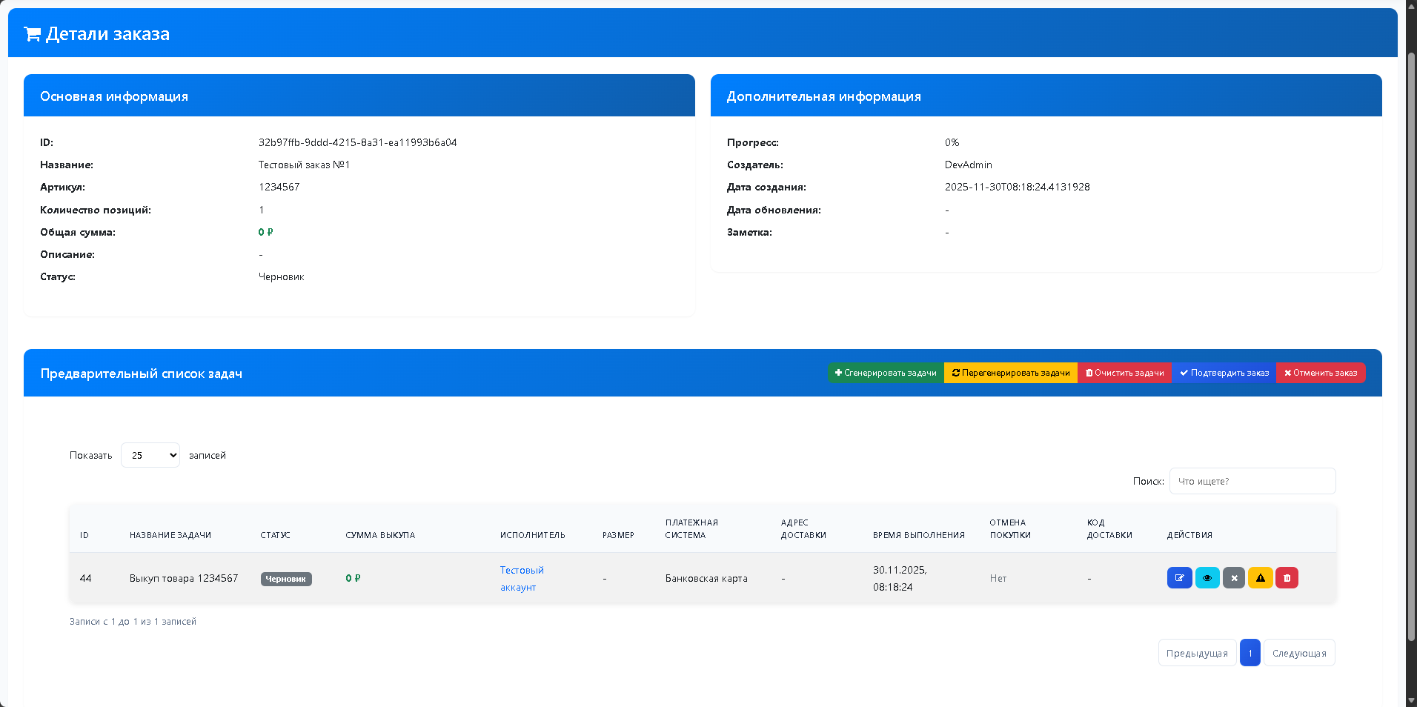This screenshot has height=707, width=1417.
Task: Click the Сгенерировать задачи button
Action: coord(886,373)
